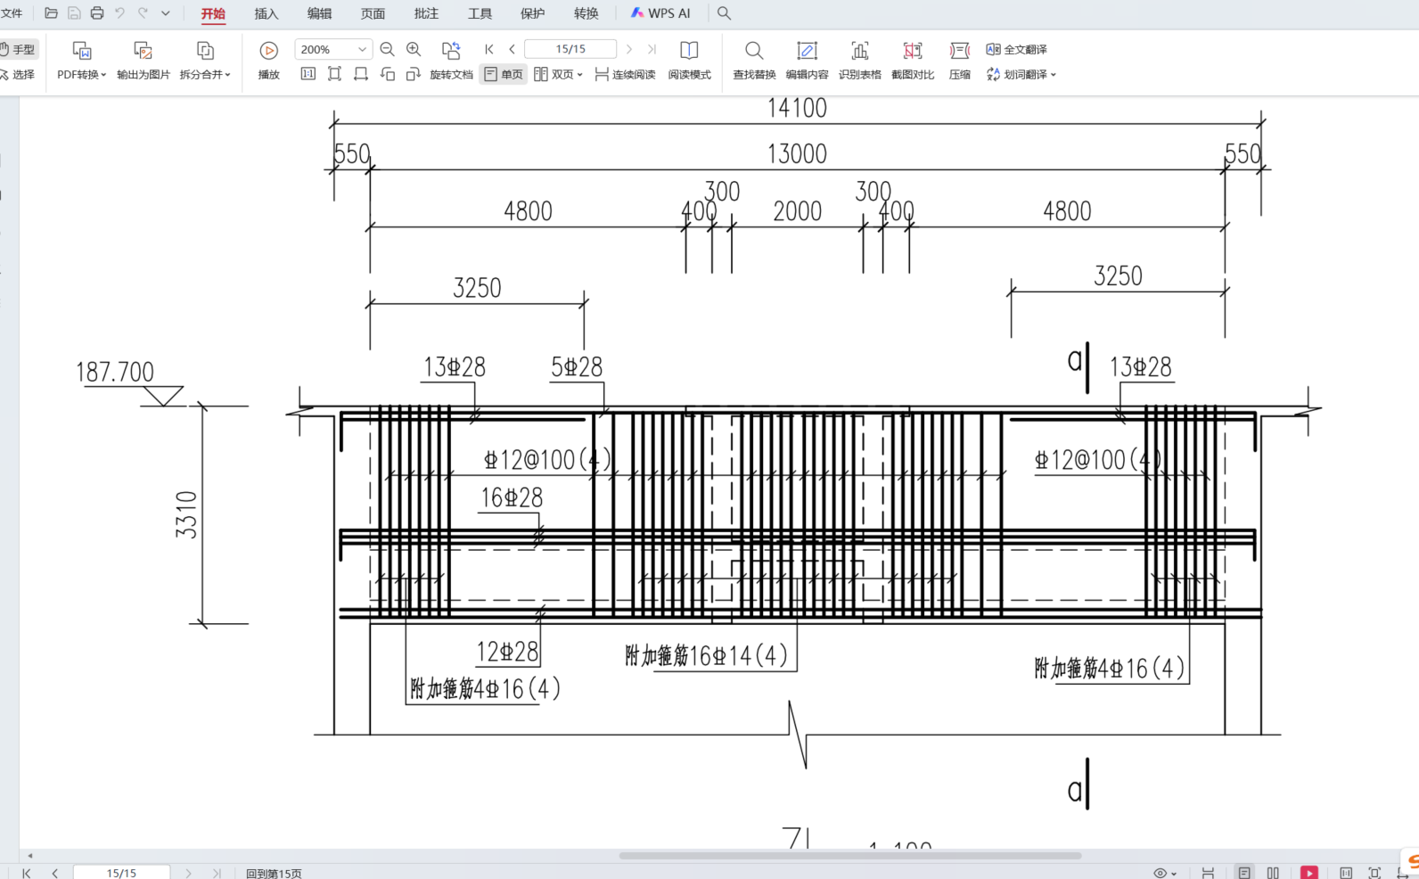Viewport: 1419px width, 879px height.
Task: Expand the 双页 dropdown arrow
Action: (580, 75)
